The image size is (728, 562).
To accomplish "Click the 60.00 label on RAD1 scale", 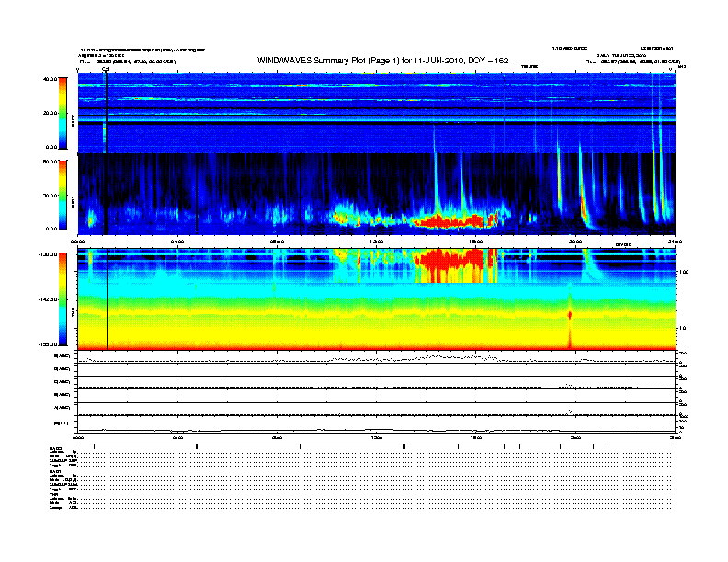I will (x=50, y=162).
